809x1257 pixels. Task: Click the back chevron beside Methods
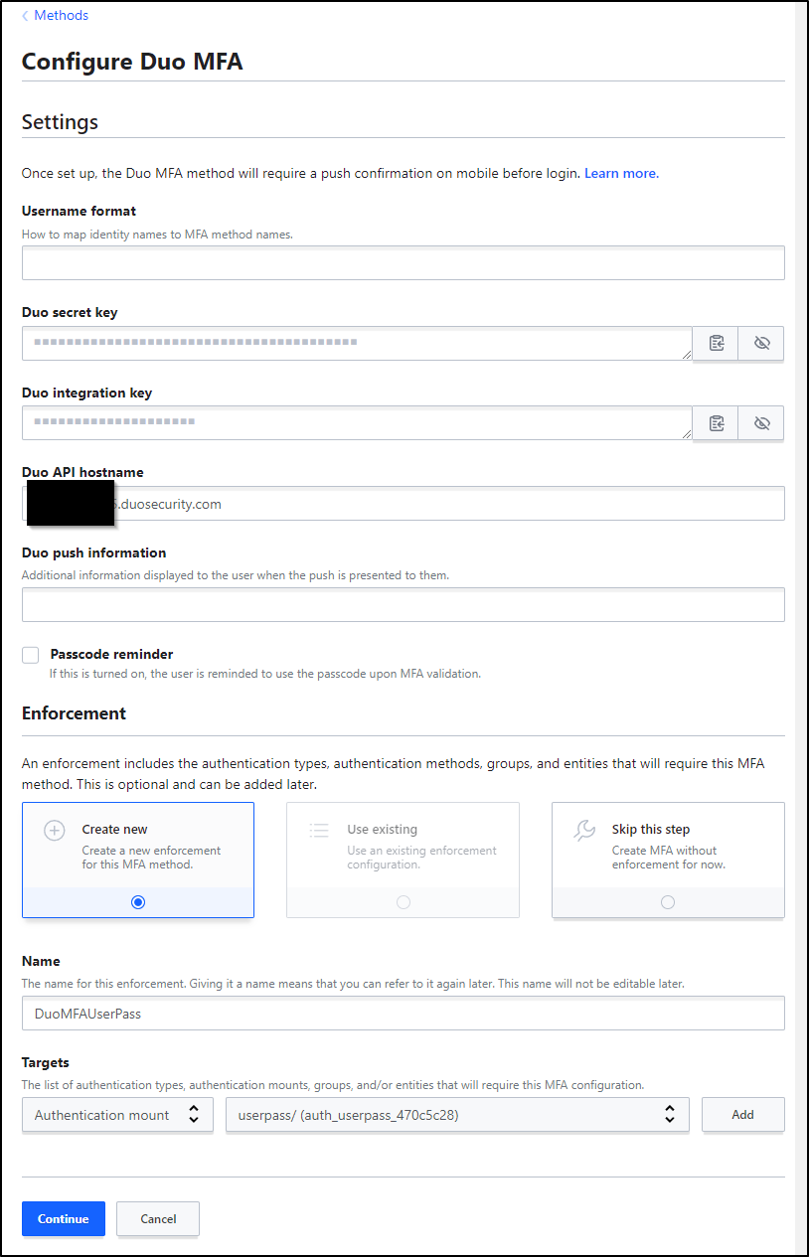(25, 16)
